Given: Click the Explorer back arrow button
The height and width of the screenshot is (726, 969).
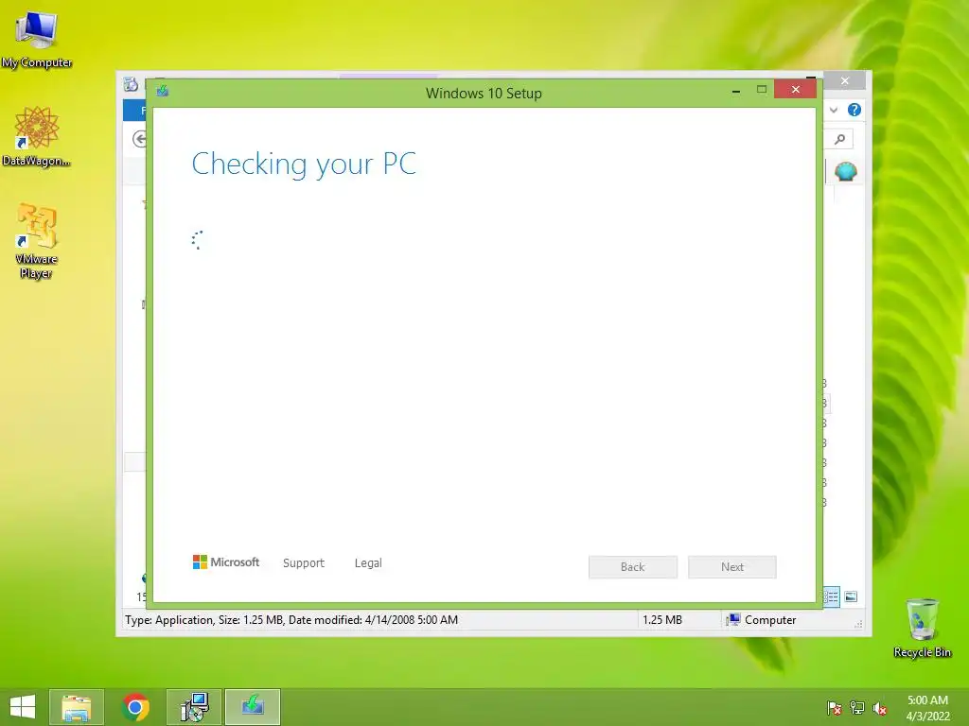Looking at the screenshot, I should [139, 139].
